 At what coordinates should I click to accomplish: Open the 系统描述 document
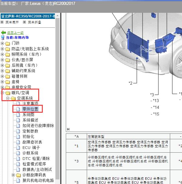(30, 120)
